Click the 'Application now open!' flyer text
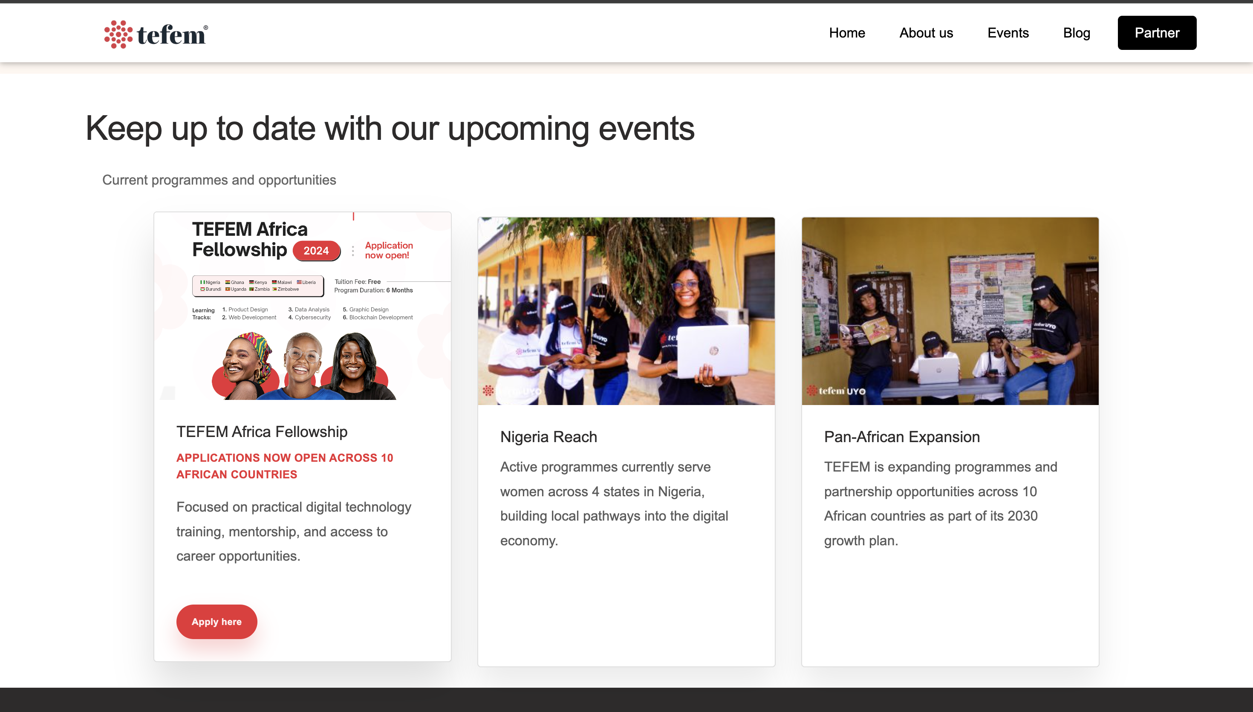Viewport: 1253px width, 712px height. (389, 250)
